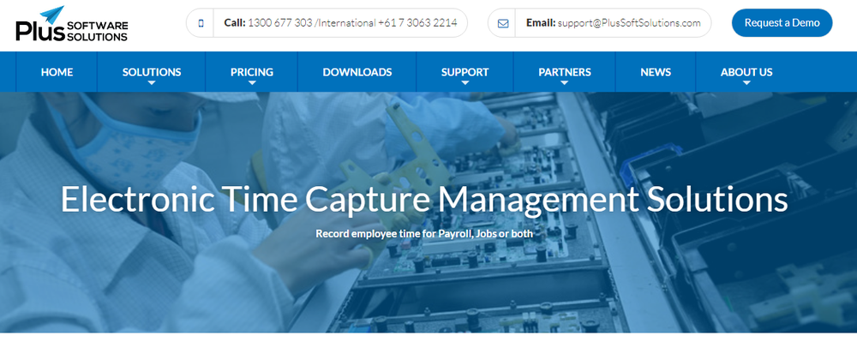Open the Downloads menu item

click(x=357, y=72)
